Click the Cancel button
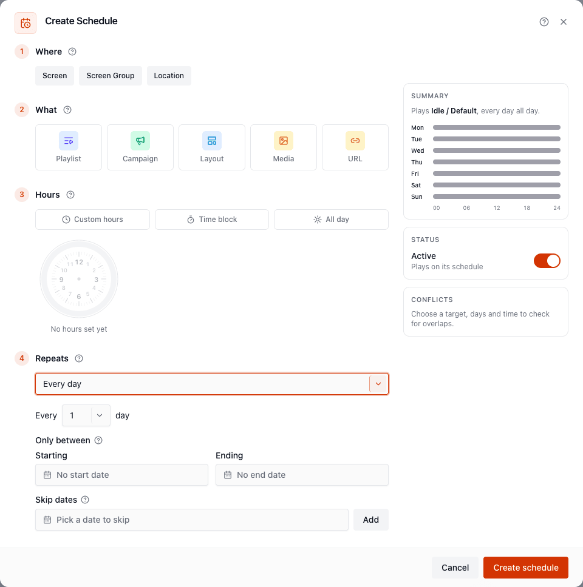 [x=455, y=568]
